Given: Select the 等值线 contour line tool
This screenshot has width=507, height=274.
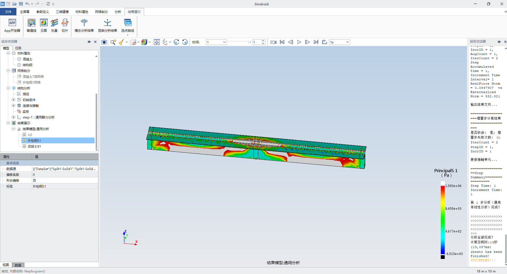Looking at the screenshot, I should 32,26.
